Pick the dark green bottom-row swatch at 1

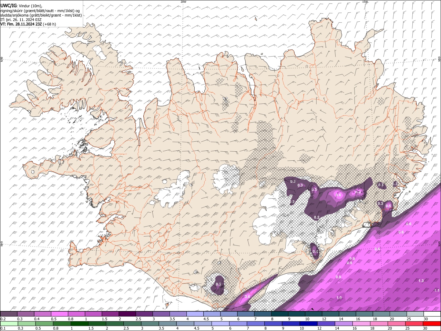click(x=79, y=323)
